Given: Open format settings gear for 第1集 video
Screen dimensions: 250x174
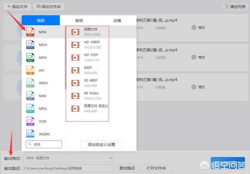Looking at the screenshot, I should pos(194,28).
